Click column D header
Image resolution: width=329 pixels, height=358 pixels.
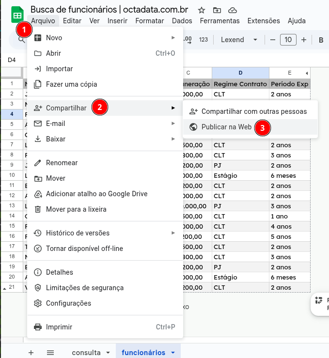tap(240, 73)
